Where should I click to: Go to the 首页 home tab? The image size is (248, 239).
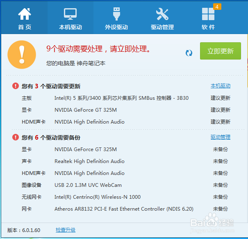click(25, 18)
